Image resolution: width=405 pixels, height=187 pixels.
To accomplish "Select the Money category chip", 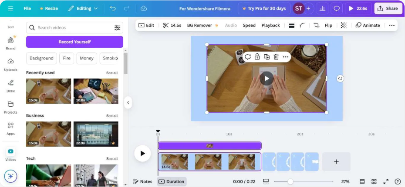I will 87,58.
